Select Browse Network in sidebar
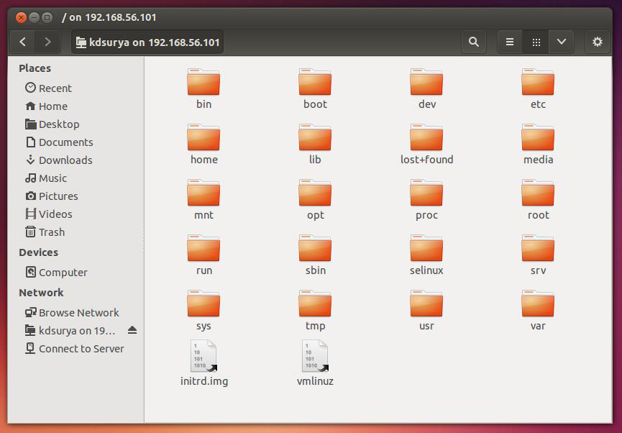The width and height of the screenshot is (622, 433). [x=78, y=313]
